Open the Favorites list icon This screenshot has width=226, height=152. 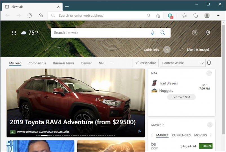click(x=184, y=15)
